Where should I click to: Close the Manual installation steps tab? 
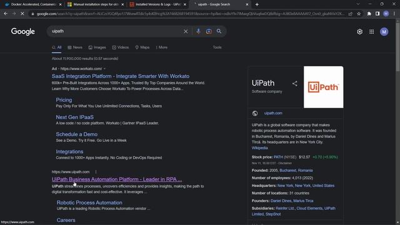click(x=122, y=4)
